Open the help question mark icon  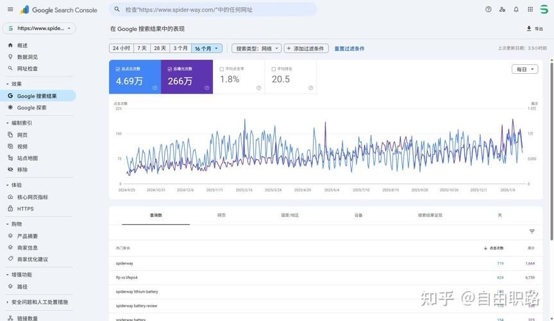pos(489,10)
